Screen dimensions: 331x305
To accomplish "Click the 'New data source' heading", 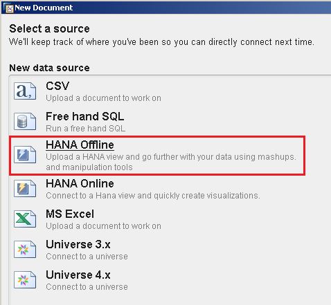I will pos(49,68).
